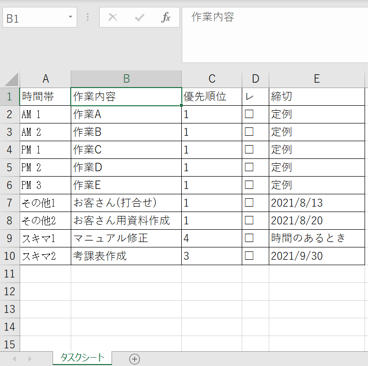Click the Name Box showing B1
Screen dimensions: 368x366
[x=40, y=17]
